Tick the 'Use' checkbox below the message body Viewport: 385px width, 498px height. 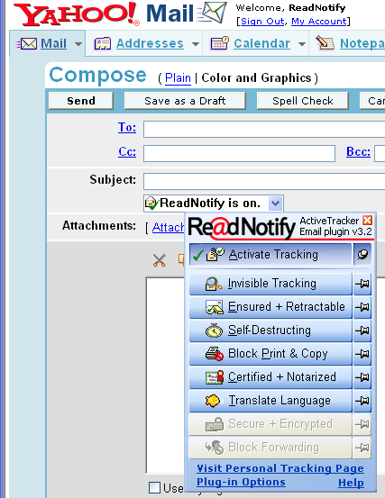(155, 488)
